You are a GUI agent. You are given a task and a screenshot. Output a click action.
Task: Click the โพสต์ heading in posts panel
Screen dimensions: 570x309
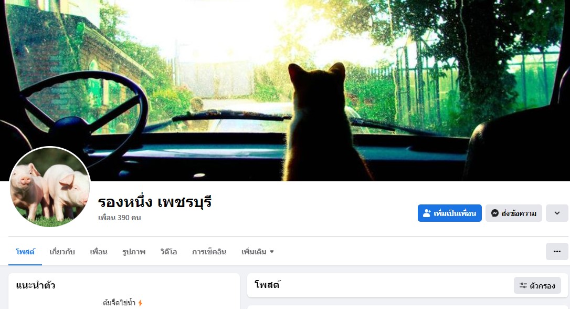point(268,285)
